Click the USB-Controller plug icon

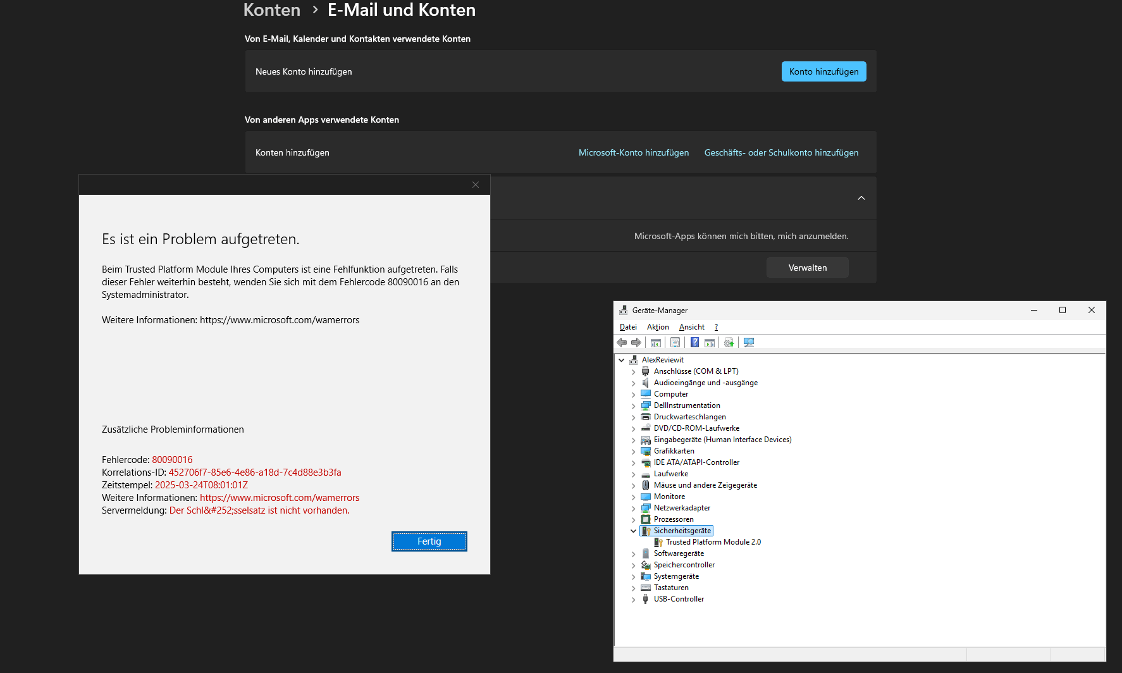click(x=646, y=599)
